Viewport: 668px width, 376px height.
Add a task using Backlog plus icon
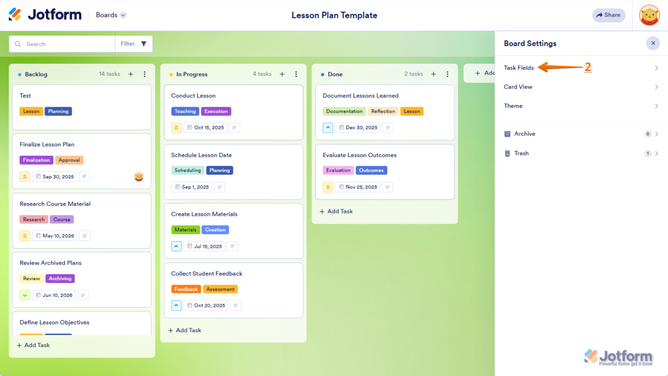(x=131, y=74)
